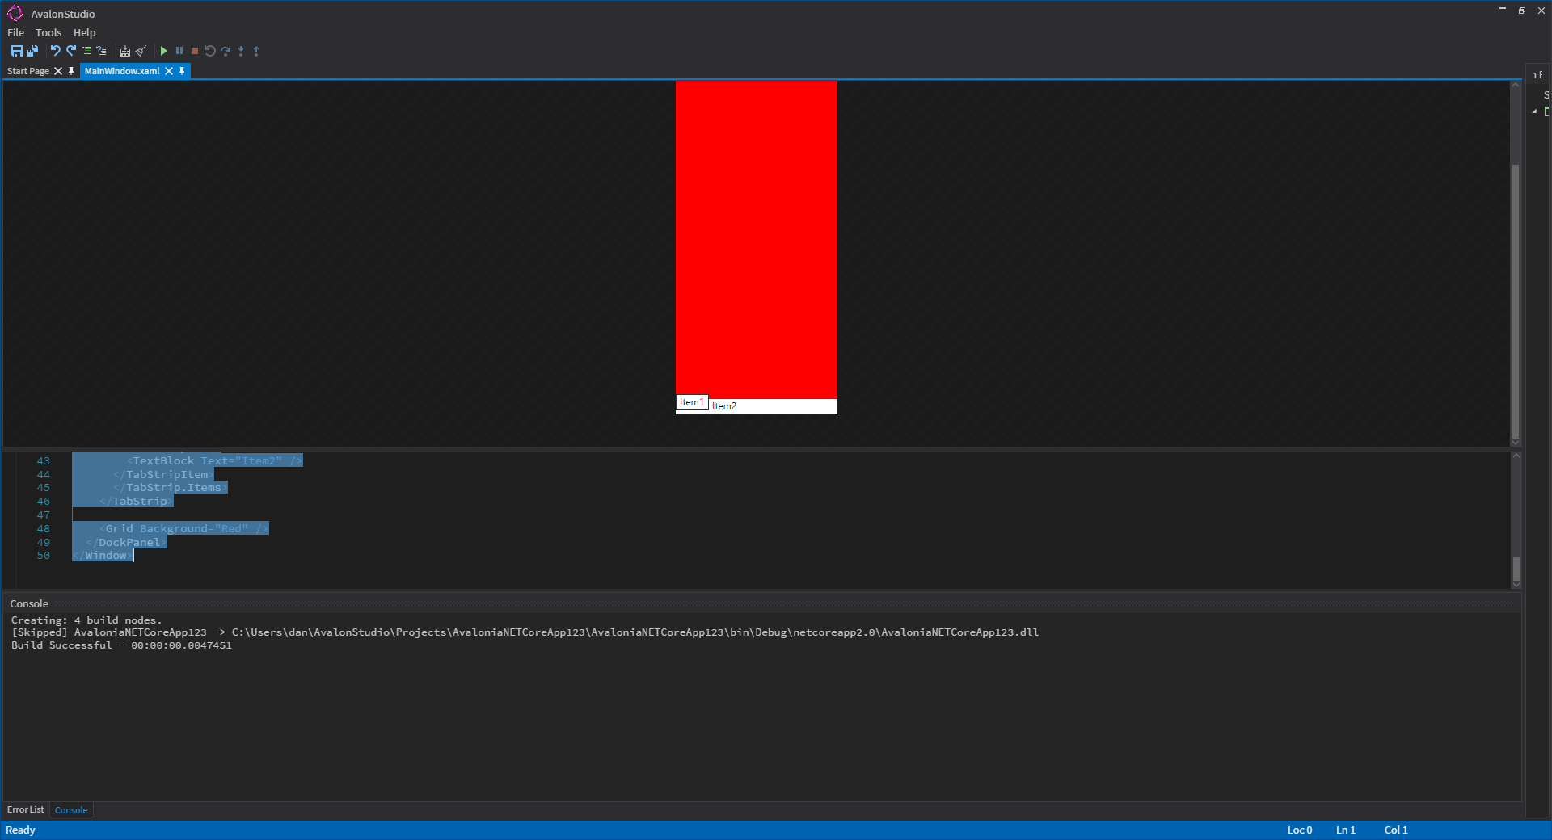The height and width of the screenshot is (840, 1552).
Task: Switch to the Start Page tab
Action: pyautogui.click(x=28, y=71)
